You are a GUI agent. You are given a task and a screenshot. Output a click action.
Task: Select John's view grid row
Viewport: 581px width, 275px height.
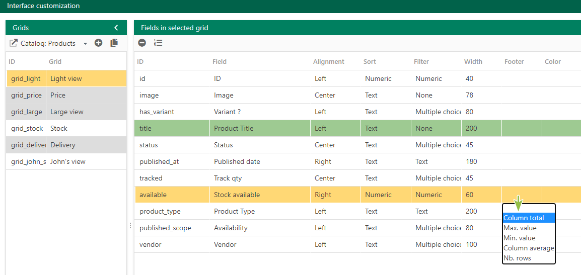tap(66, 162)
